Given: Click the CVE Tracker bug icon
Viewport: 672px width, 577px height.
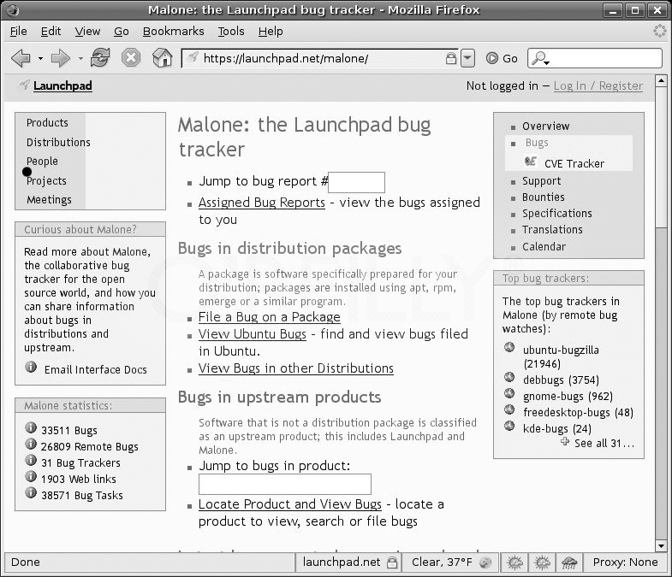Looking at the screenshot, I should tap(531, 163).
